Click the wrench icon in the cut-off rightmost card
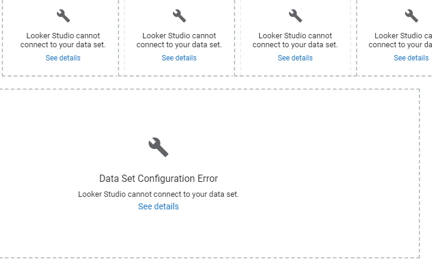Image resolution: width=432 pixels, height=262 pixels. 411,16
